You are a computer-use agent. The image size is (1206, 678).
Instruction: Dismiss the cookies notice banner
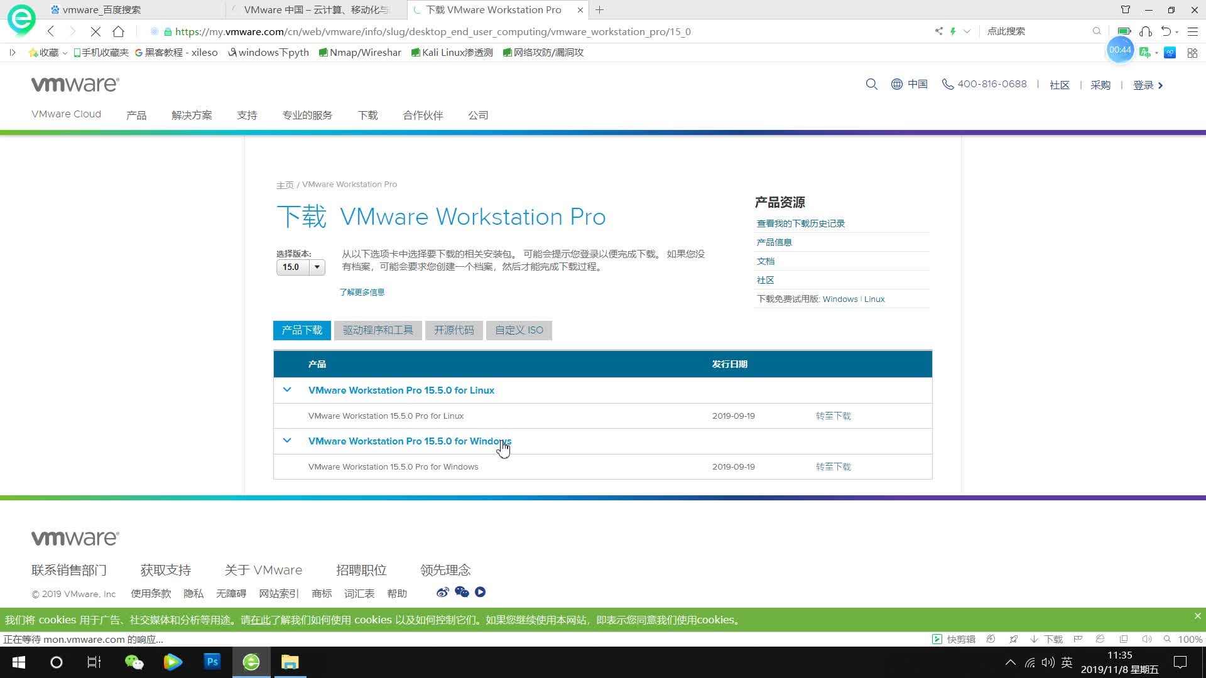pyautogui.click(x=1197, y=616)
